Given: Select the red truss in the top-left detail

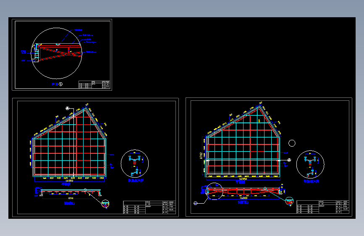Looking at the screenshot, I should [x=60, y=53].
